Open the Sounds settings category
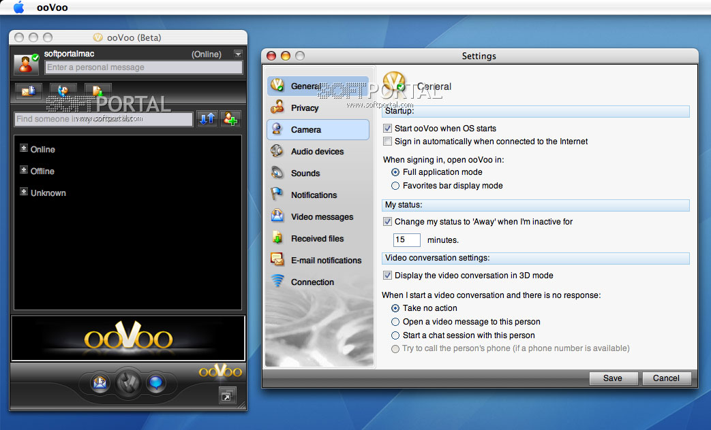The height and width of the screenshot is (430, 711). click(x=318, y=173)
